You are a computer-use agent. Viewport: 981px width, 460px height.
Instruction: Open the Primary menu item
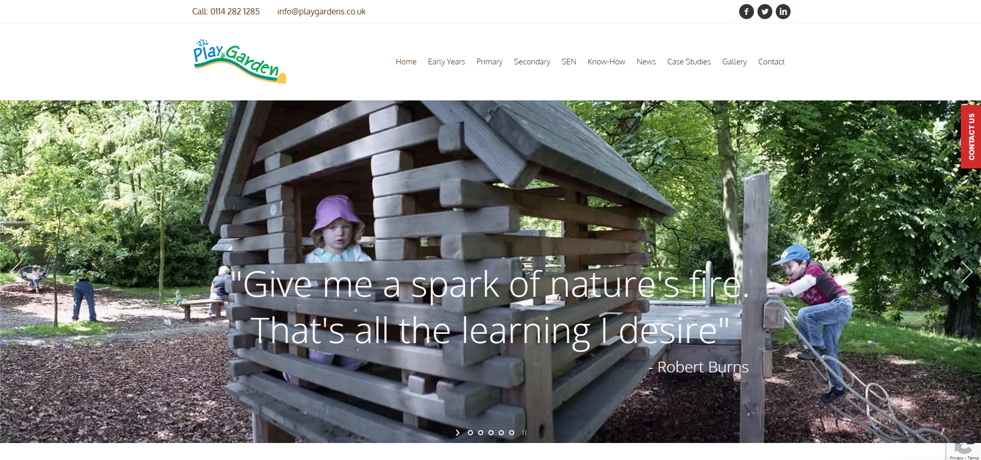click(x=489, y=62)
